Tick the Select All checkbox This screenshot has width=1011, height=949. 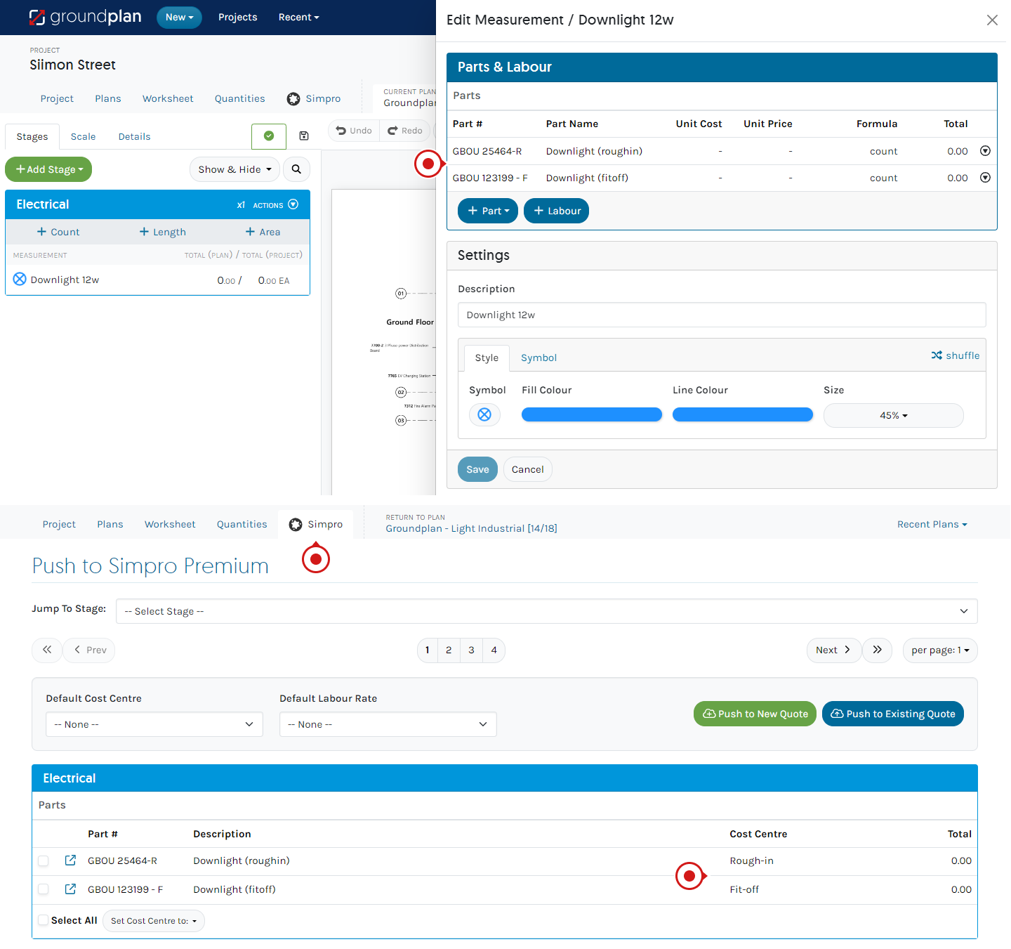[x=44, y=920]
